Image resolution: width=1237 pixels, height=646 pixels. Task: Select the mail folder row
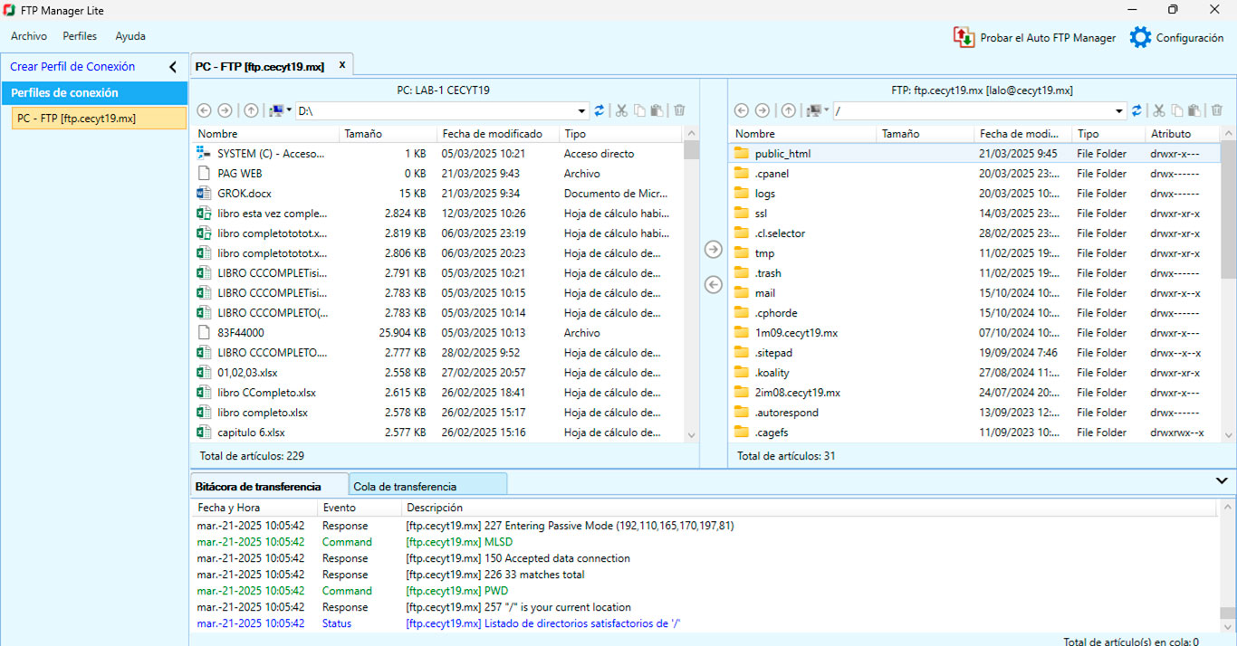(975, 293)
